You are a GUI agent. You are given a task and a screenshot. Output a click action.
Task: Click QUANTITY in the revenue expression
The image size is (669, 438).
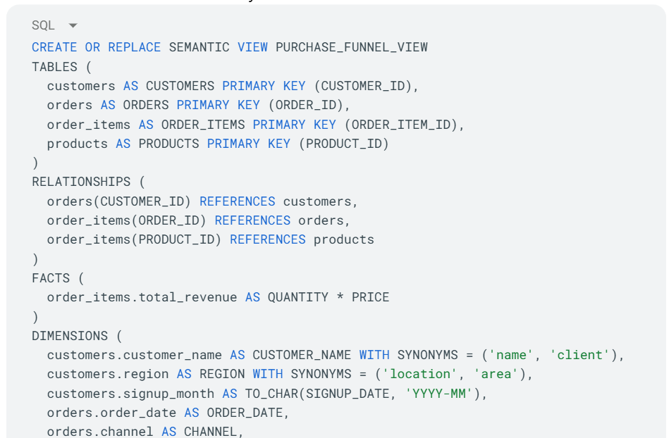pyautogui.click(x=298, y=297)
